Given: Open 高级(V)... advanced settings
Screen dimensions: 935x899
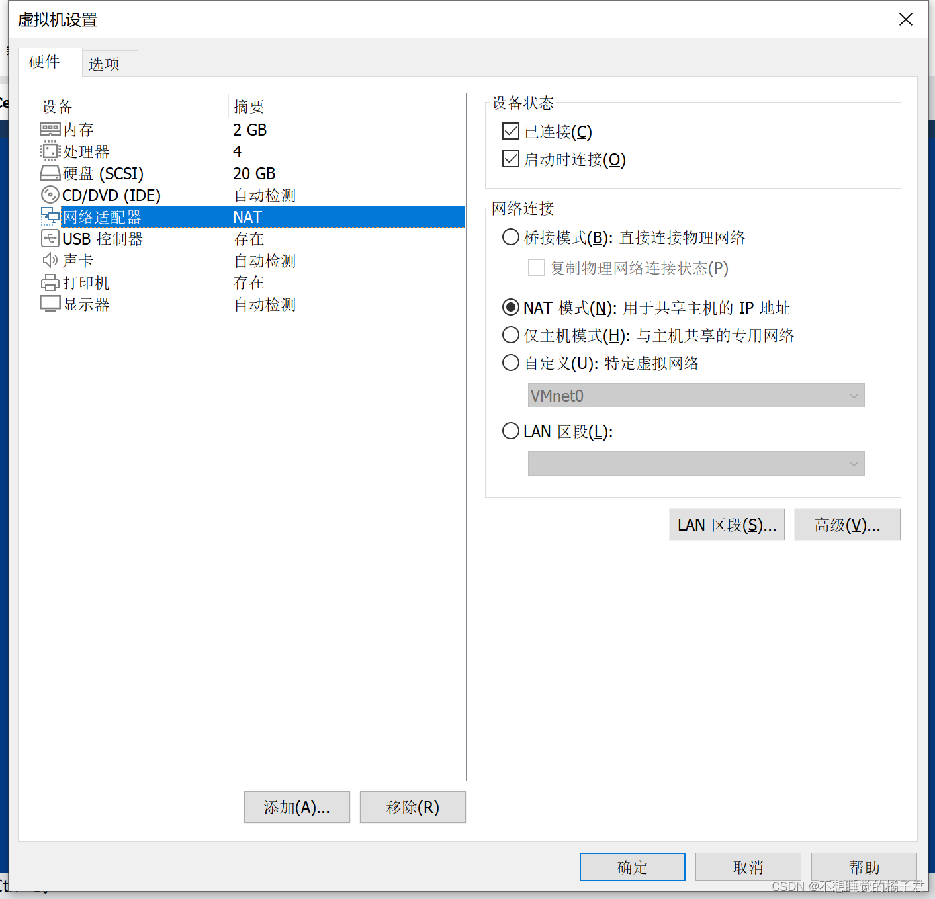Looking at the screenshot, I should click(x=848, y=525).
